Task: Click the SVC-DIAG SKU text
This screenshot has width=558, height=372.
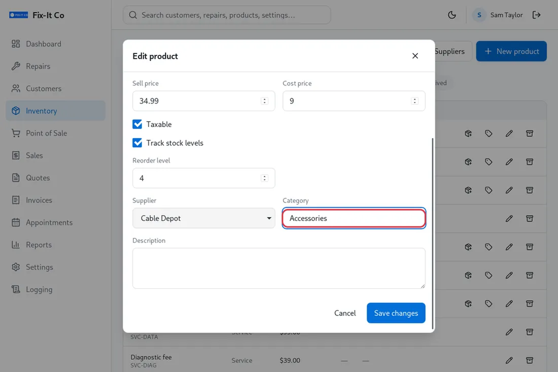Action: pyautogui.click(x=144, y=365)
